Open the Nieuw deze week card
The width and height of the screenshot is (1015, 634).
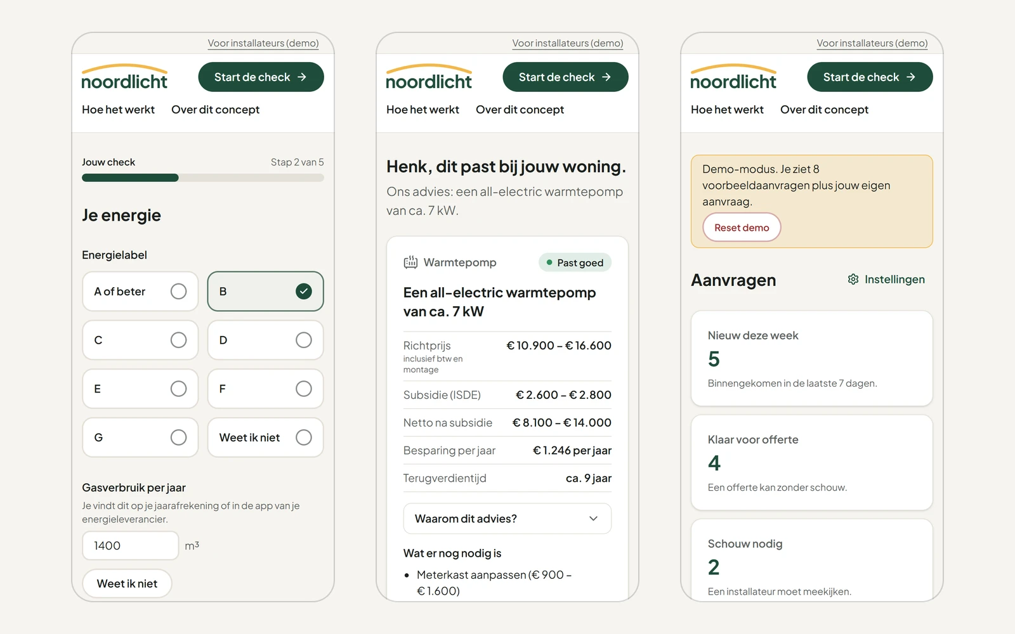tap(812, 358)
